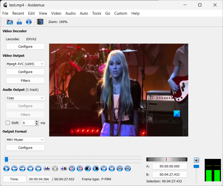Enable the audio Shift checkbox
Screen dimensions: 223x186
click(x=8, y=123)
